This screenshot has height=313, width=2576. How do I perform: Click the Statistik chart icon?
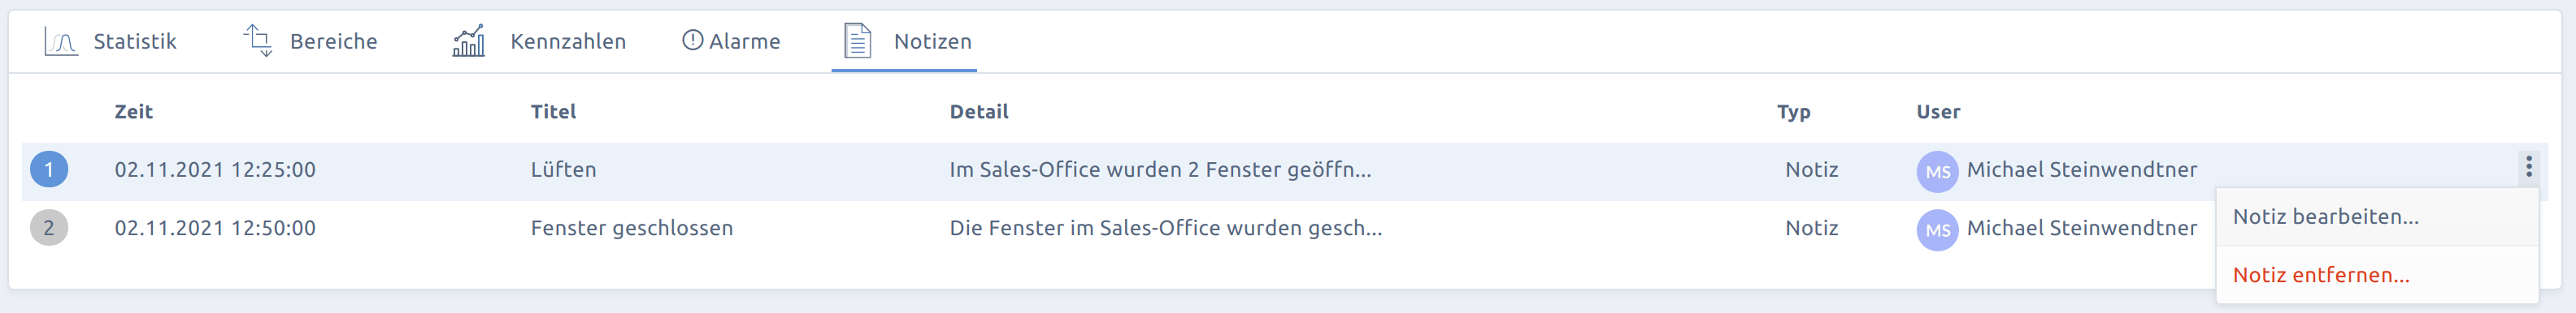[x=61, y=42]
